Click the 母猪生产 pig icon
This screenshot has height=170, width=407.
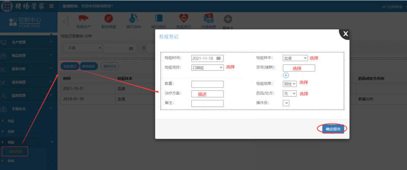coord(84,19)
